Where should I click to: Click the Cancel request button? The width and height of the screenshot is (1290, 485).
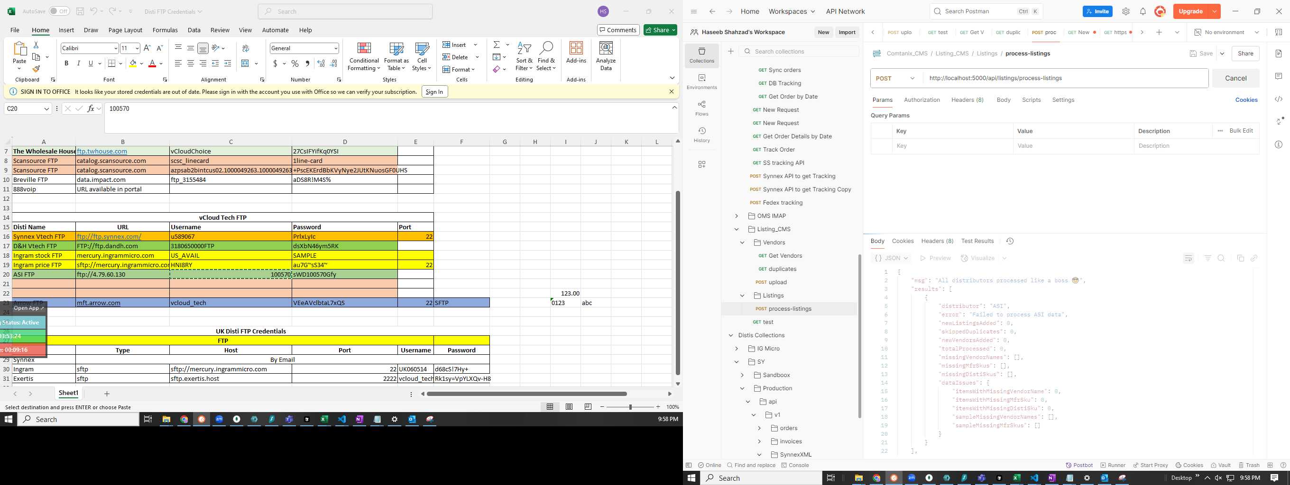pyautogui.click(x=1235, y=78)
